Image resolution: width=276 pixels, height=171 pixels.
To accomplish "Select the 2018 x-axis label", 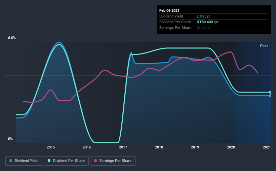I will click(159, 147).
